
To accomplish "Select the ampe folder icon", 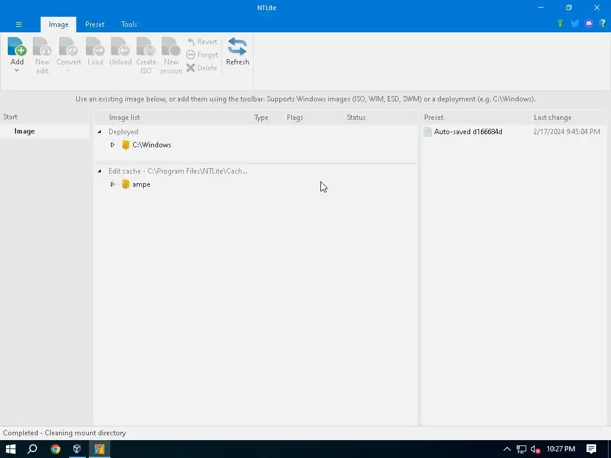I will click(125, 184).
